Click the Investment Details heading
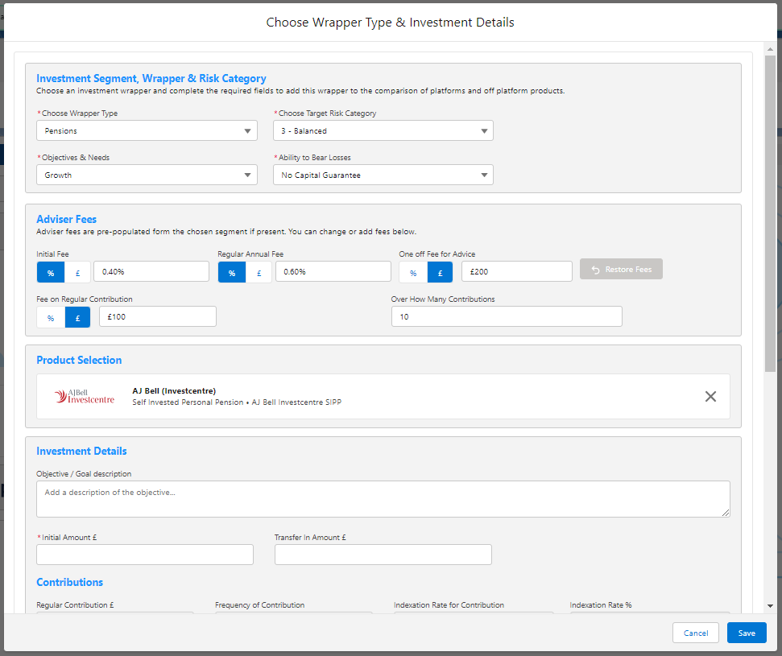The height and width of the screenshot is (656, 782). [81, 451]
